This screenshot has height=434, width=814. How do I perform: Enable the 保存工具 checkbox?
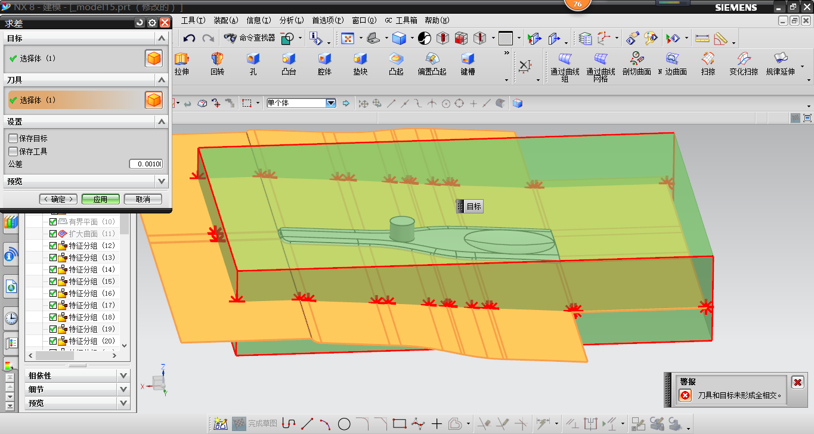click(13, 151)
